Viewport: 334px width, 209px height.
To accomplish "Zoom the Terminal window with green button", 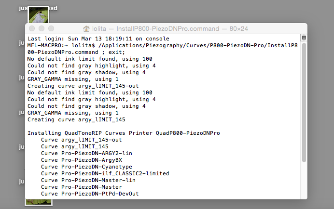I will click(51, 29).
